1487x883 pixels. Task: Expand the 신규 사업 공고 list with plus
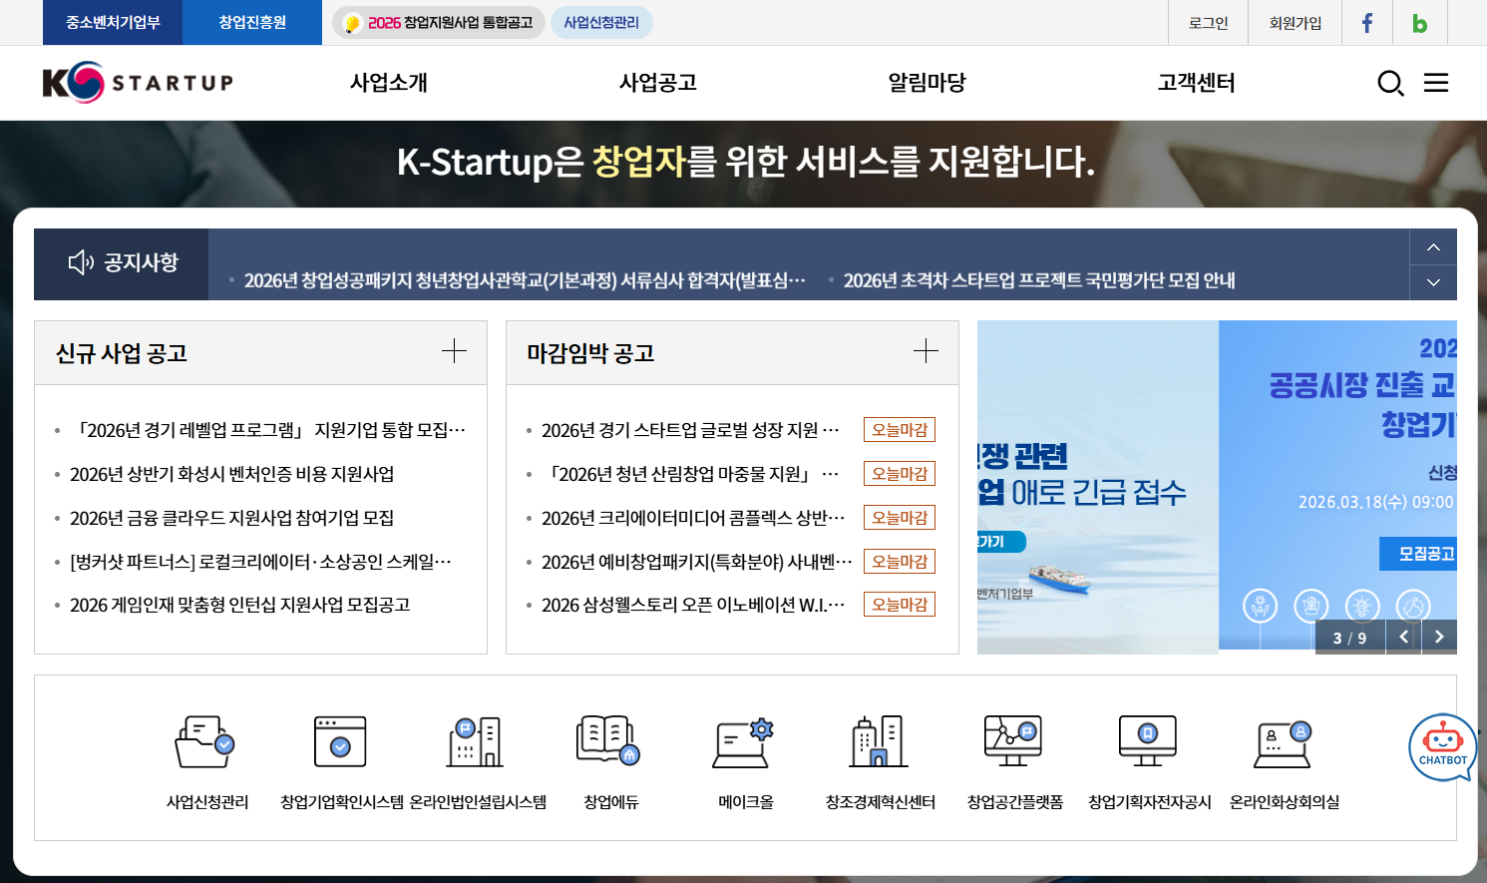[x=454, y=351]
